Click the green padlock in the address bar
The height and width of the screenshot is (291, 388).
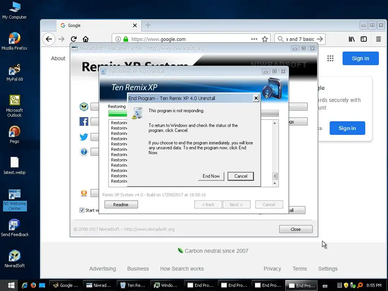click(126, 39)
